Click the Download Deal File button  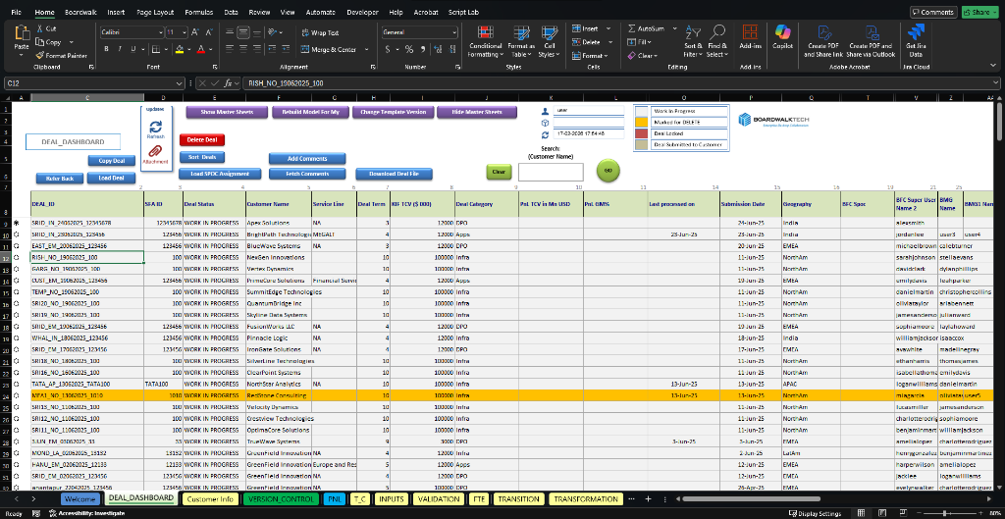coord(394,174)
